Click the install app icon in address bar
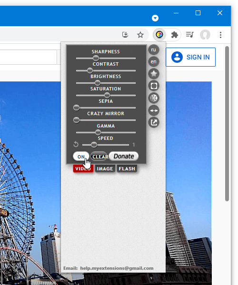The image size is (238, 285). 125,35
